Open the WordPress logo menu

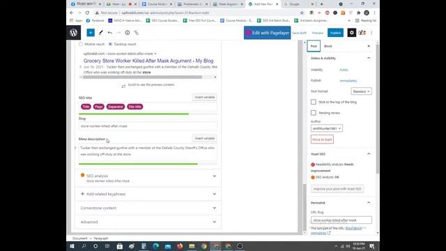pos(73,33)
